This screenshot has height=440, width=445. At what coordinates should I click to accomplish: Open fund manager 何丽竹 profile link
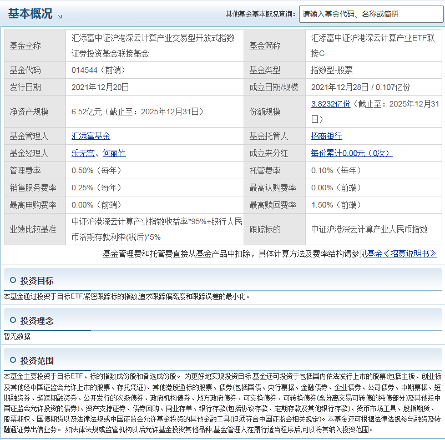coord(114,153)
